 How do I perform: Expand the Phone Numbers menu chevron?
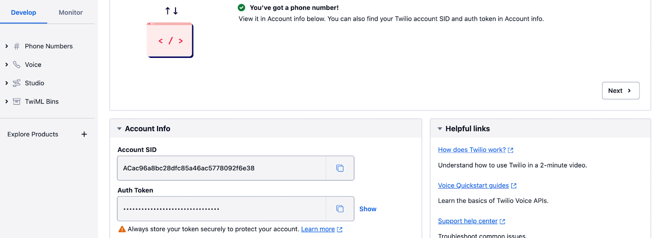(x=7, y=46)
